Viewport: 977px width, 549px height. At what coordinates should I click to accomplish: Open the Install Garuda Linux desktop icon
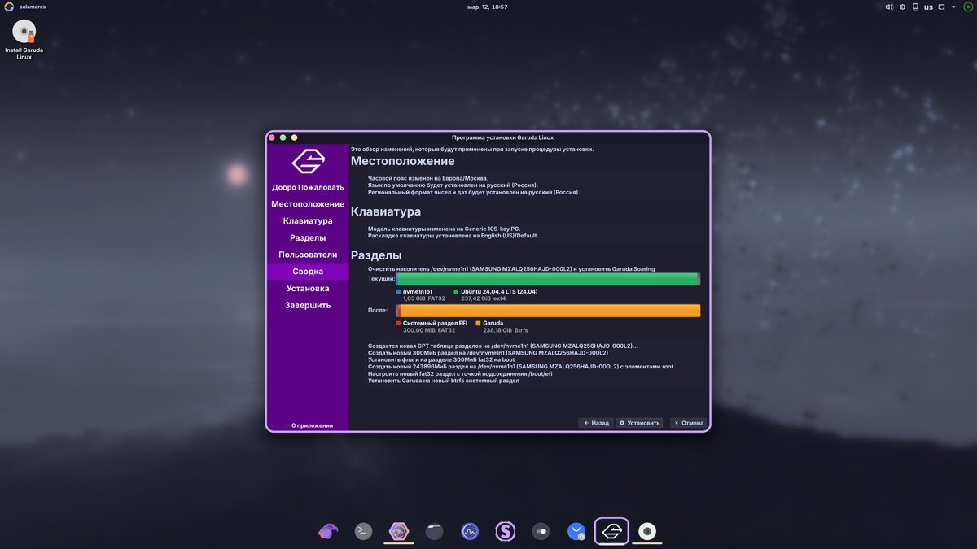[x=24, y=33]
